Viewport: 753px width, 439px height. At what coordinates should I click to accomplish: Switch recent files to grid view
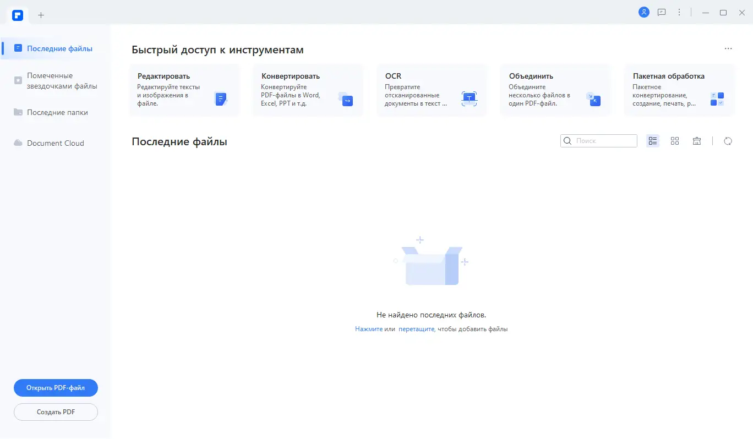pos(675,141)
